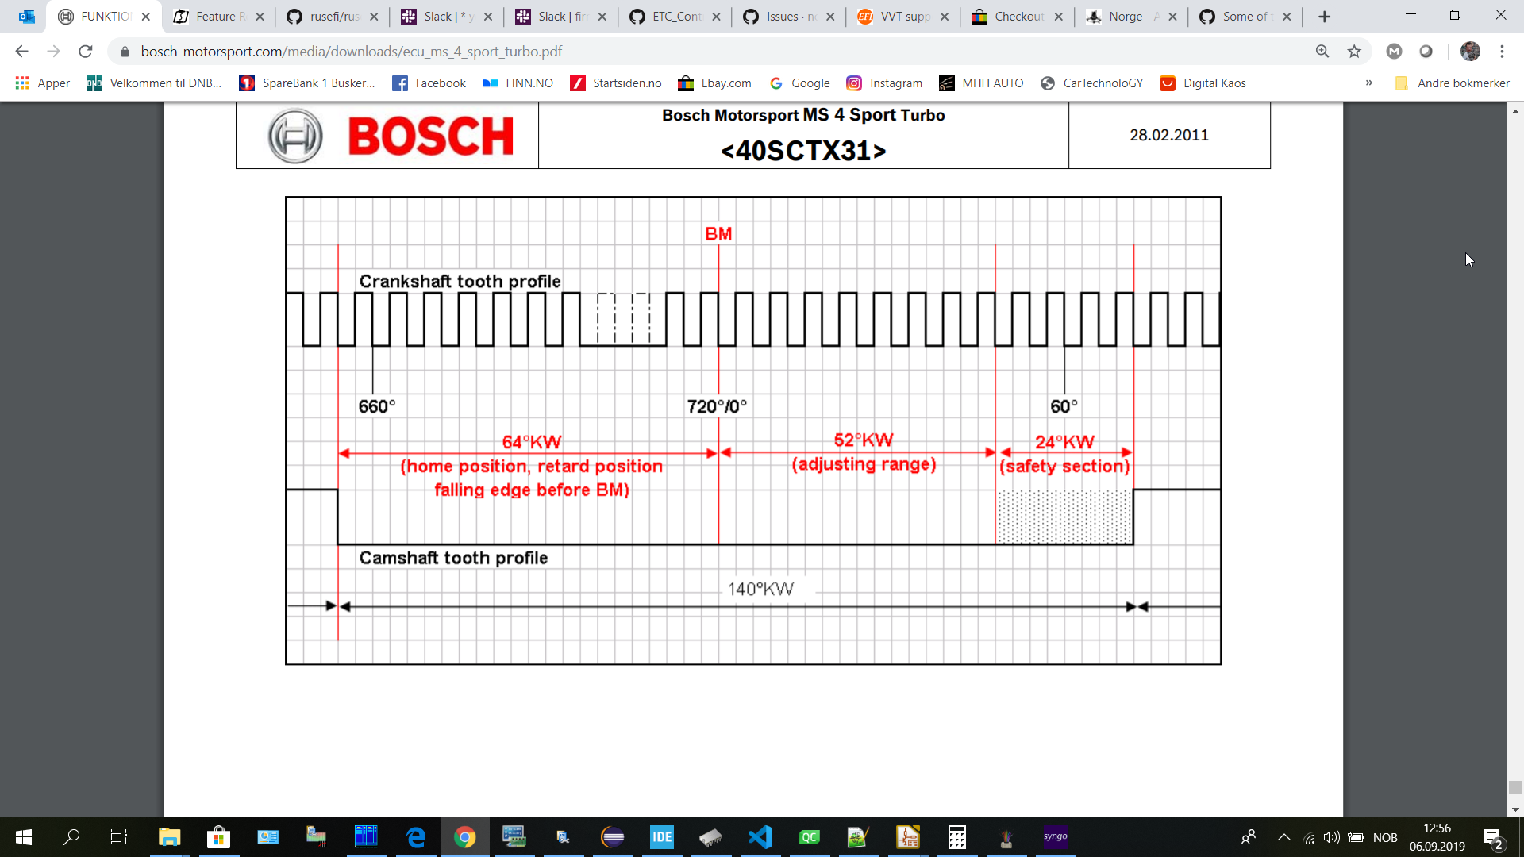Image resolution: width=1524 pixels, height=857 pixels.
Task: Open File Explorer from the taskbar
Action: (x=169, y=837)
